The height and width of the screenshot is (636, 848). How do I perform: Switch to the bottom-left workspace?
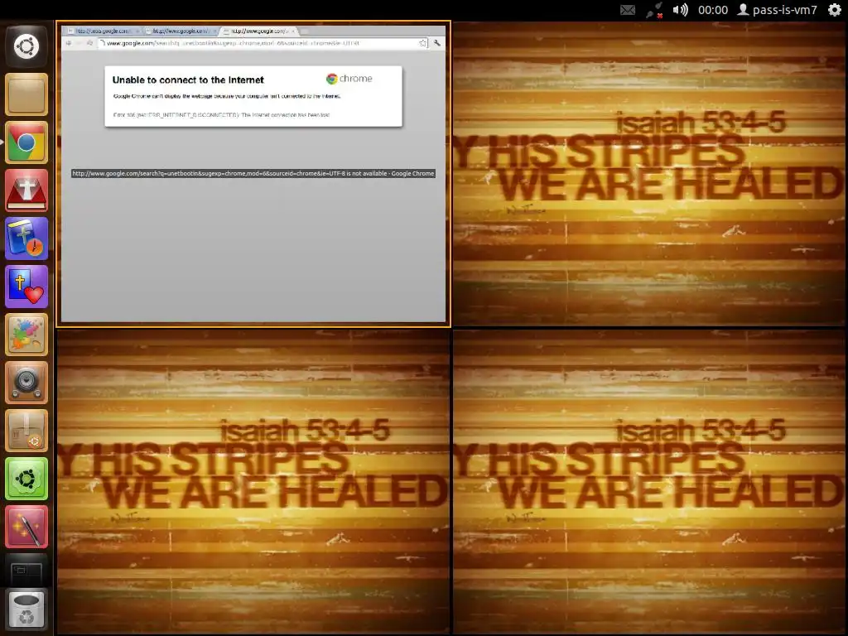point(253,481)
